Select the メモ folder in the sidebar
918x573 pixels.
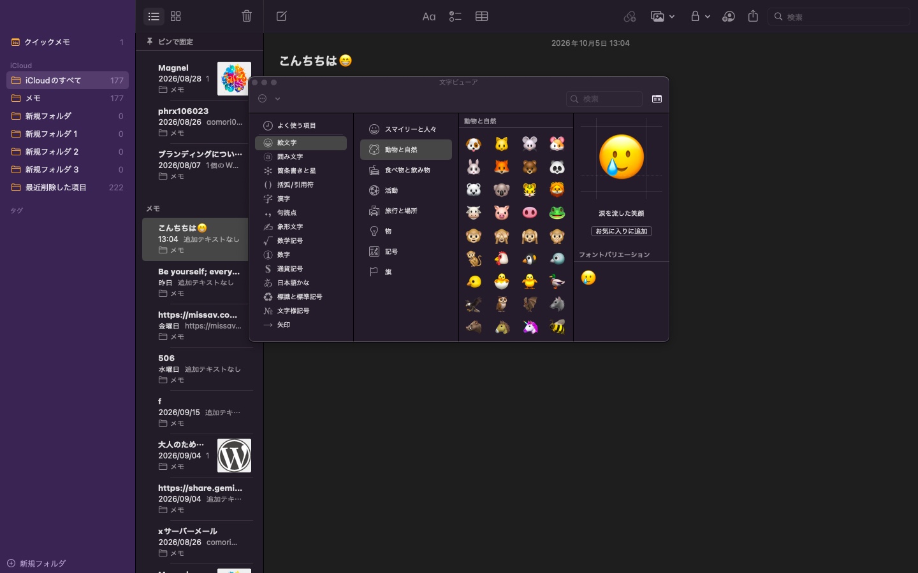(68, 98)
